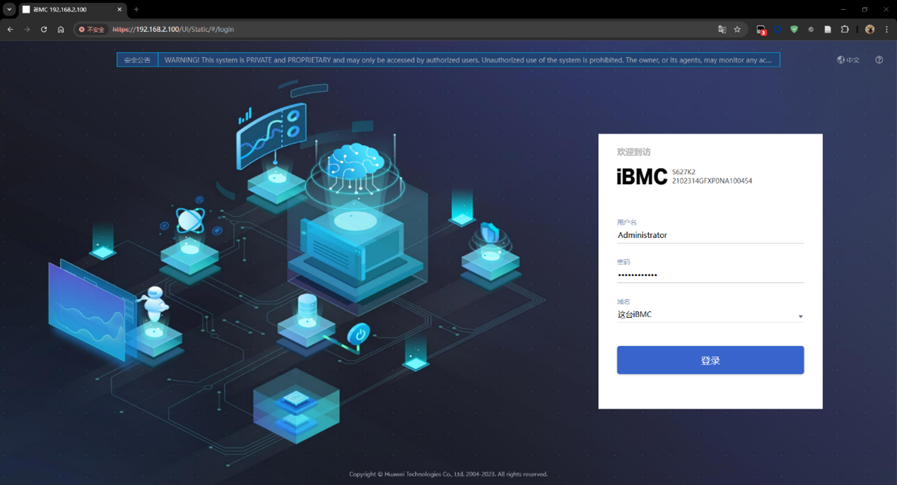Open the 域名 dropdown showing 这台iBMC
897x485 pixels.
click(710, 315)
